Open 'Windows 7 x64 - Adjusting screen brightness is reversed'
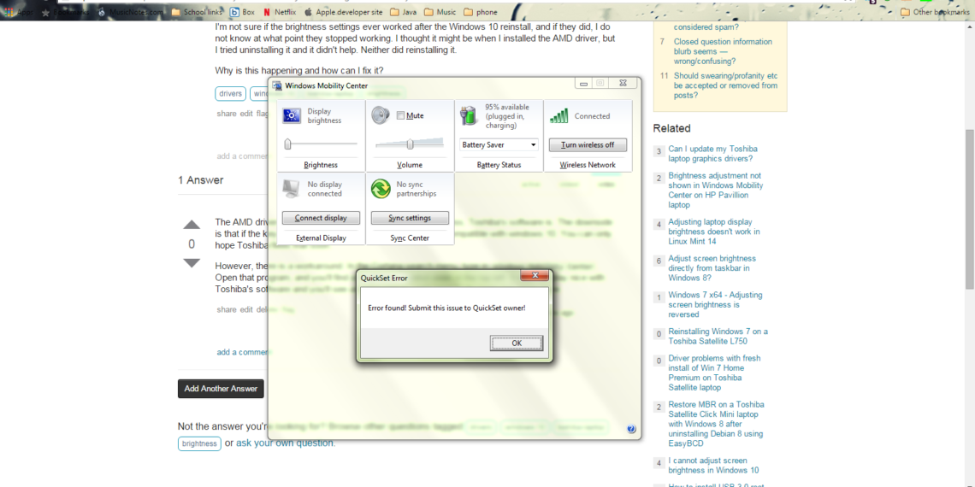The width and height of the screenshot is (975, 487). 715,304
